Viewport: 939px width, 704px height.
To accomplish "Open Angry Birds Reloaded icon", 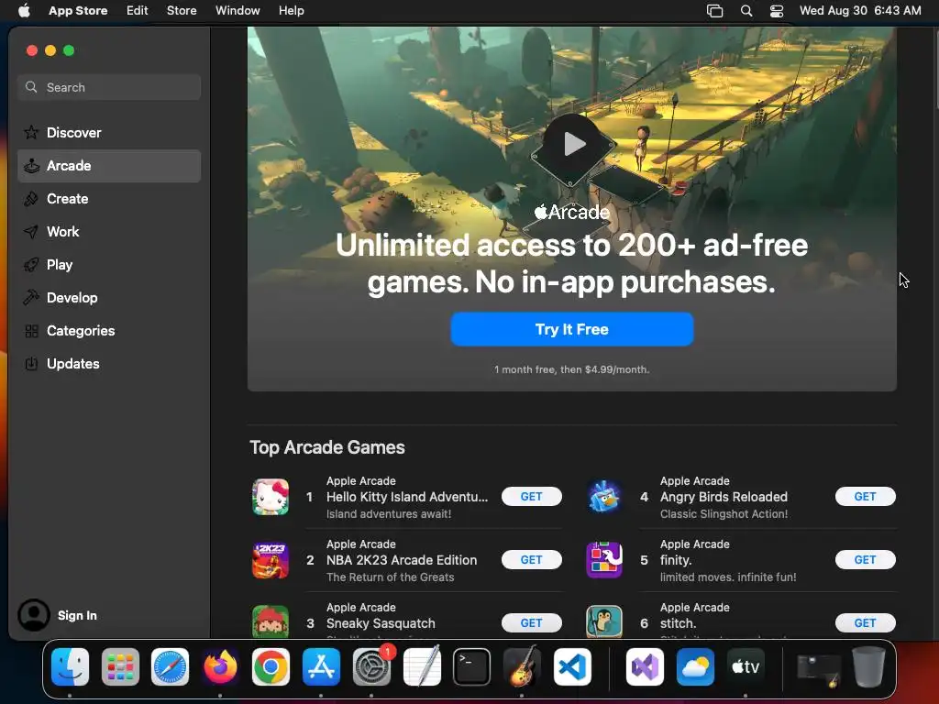I will (x=604, y=497).
